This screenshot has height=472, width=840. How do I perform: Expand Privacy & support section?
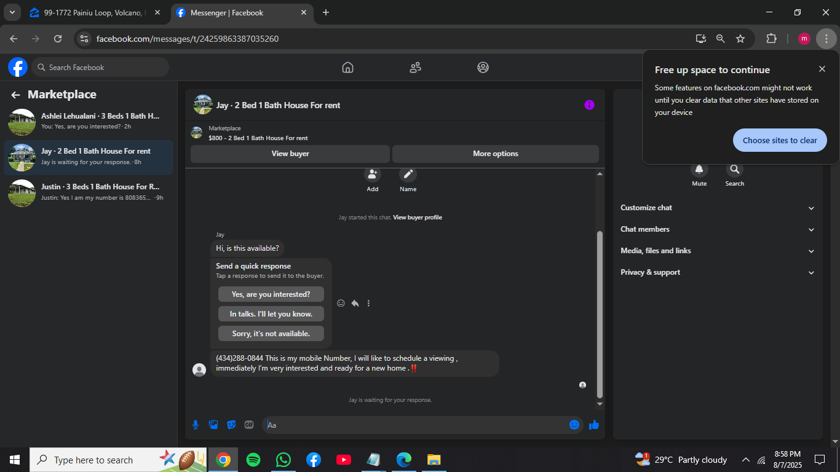(718, 272)
